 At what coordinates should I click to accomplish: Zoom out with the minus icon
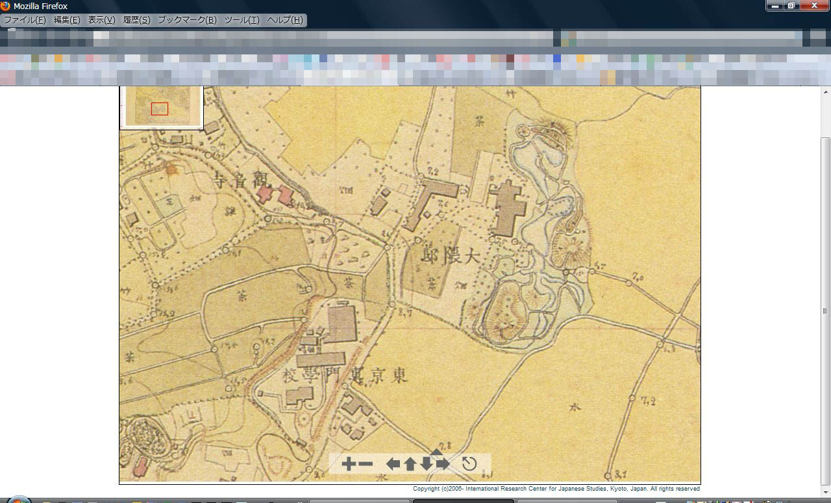366,463
